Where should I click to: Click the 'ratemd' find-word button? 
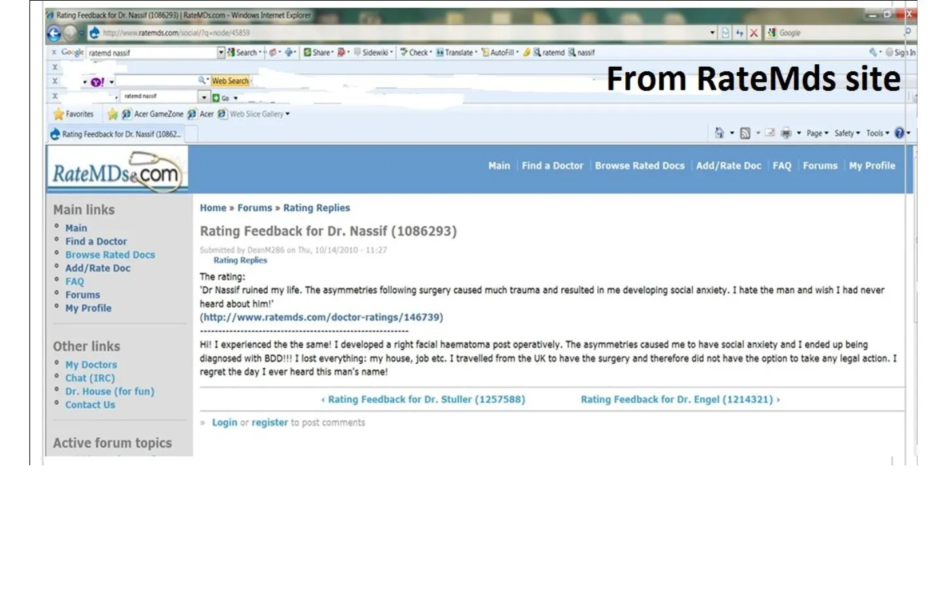pyautogui.click(x=549, y=52)
